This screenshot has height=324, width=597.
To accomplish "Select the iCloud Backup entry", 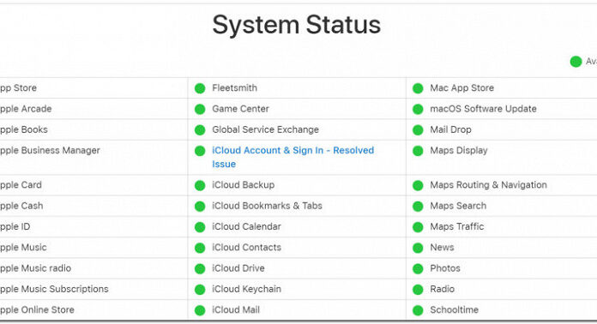I will pyautogui.click(x=243, y=185).
